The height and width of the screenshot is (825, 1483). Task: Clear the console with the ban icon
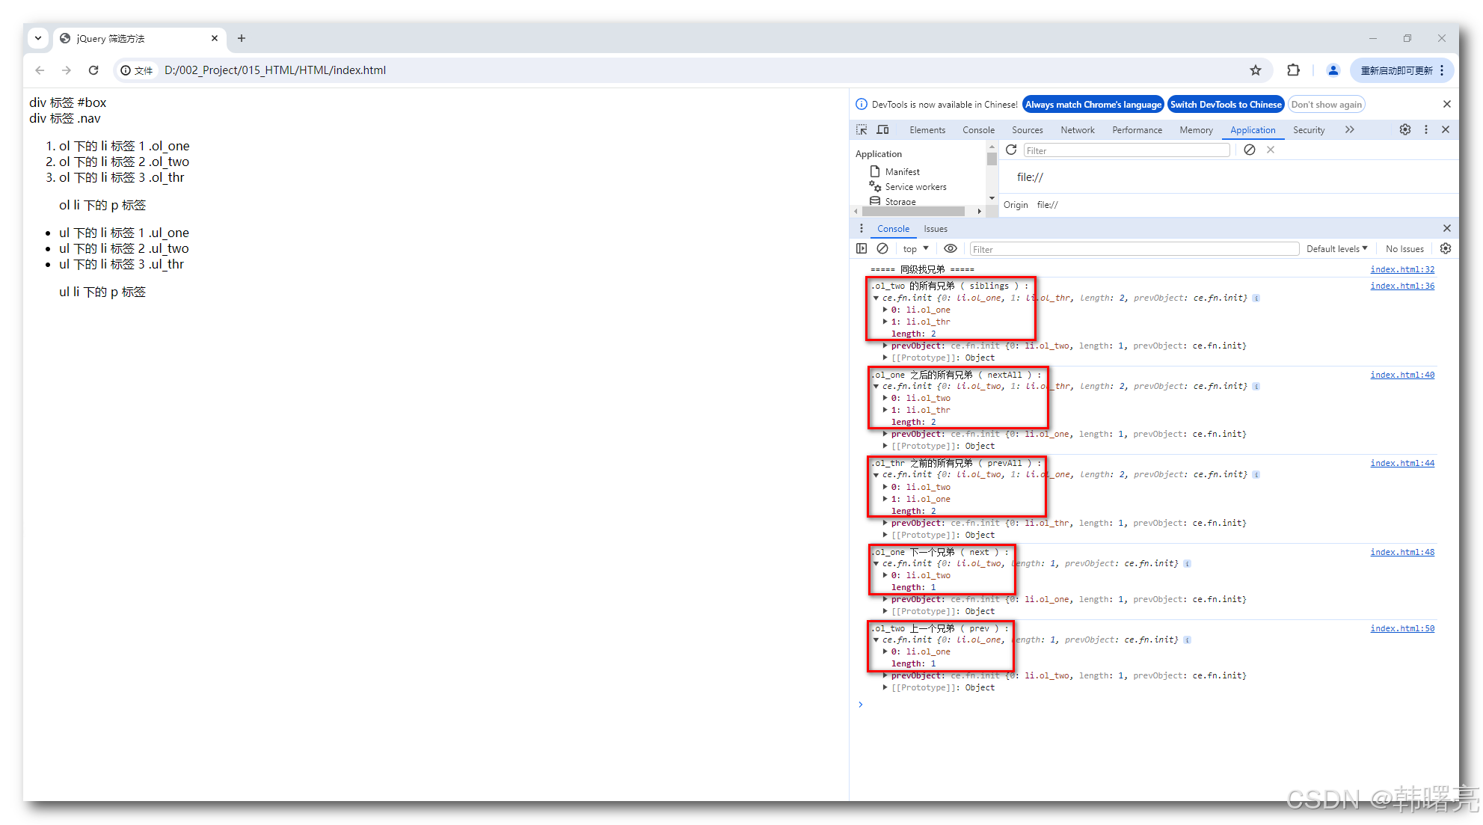click(x=882, y=248)
